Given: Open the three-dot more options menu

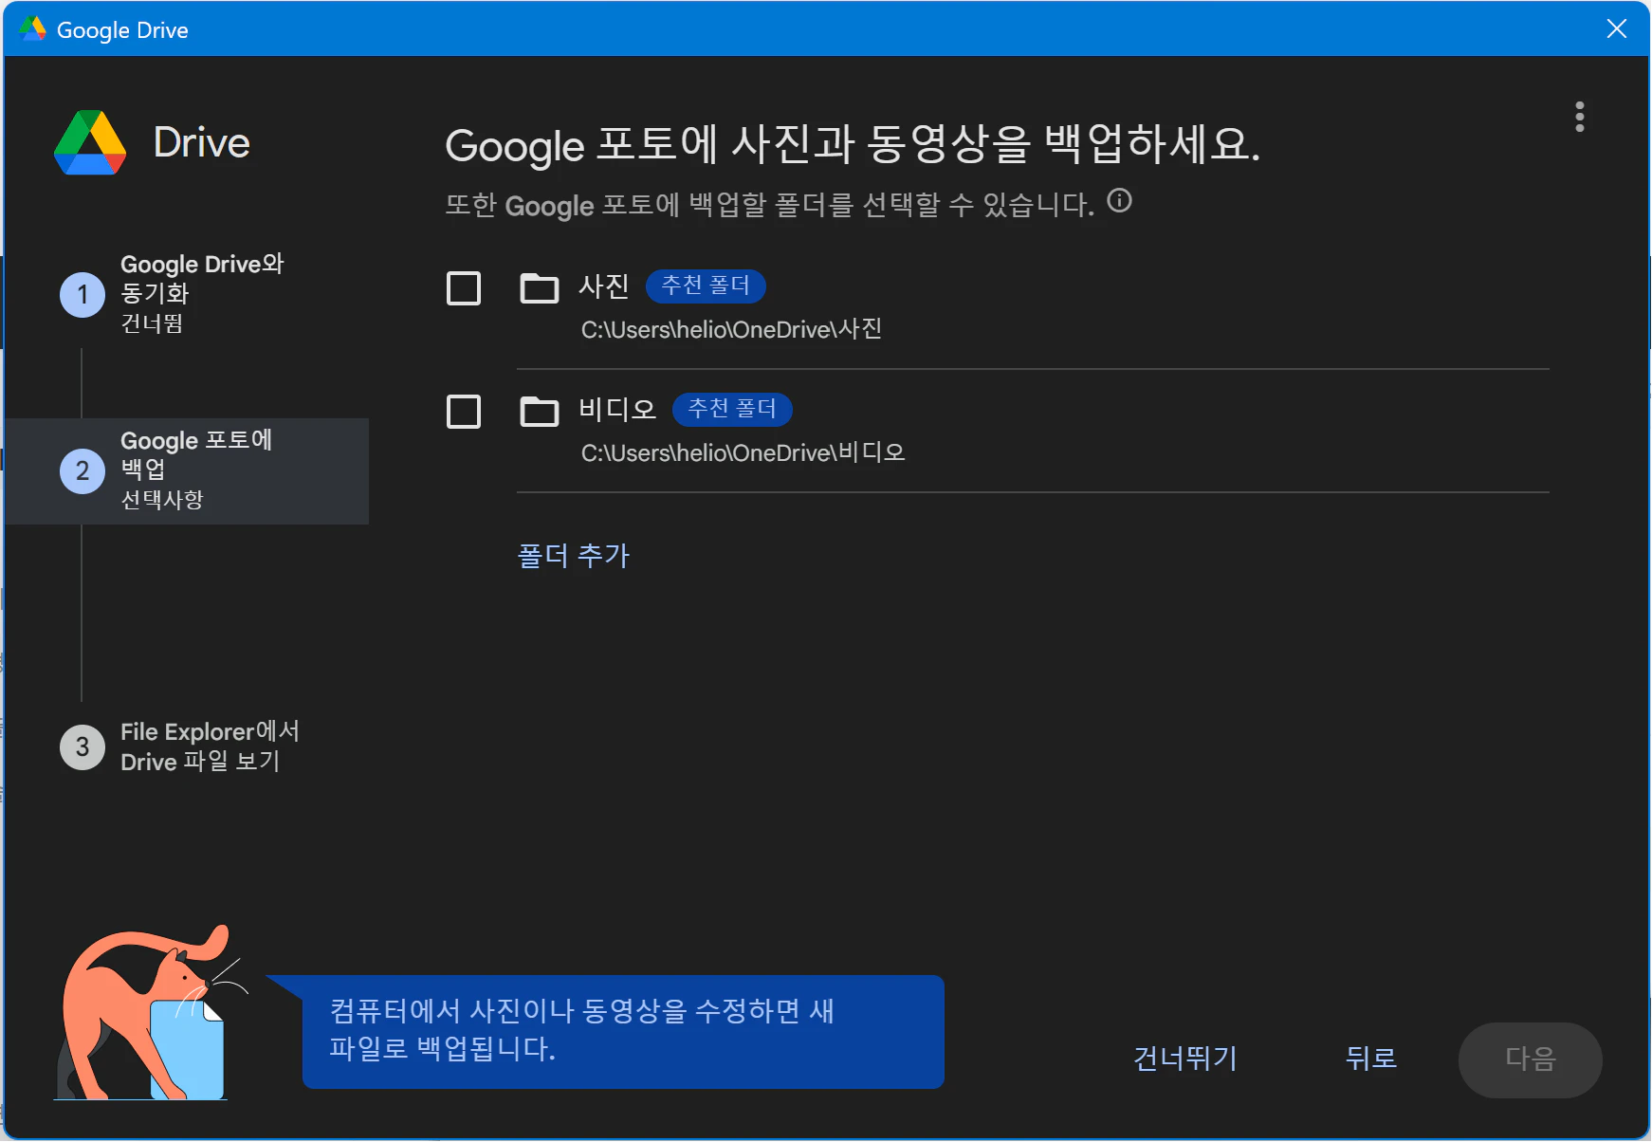Looking at the screenshot, I should pyautogui.click(x=1579, y=117).
